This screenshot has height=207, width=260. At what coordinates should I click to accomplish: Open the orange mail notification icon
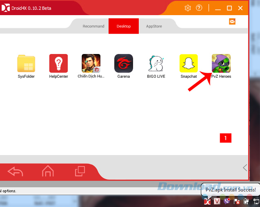tap(232, 21)
